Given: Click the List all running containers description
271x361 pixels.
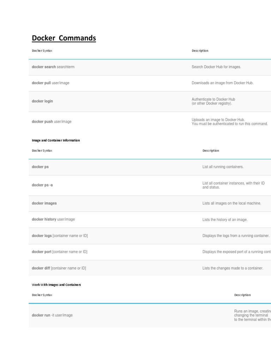Looking at the screenshot, I should pyautogui.click(x=223, y=167).
